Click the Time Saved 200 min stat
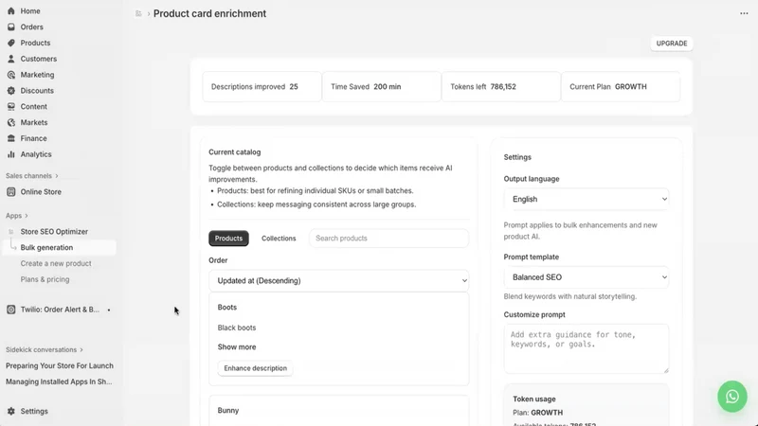The height and width of the screenshot is (426, 758). (x=382, y=86)
